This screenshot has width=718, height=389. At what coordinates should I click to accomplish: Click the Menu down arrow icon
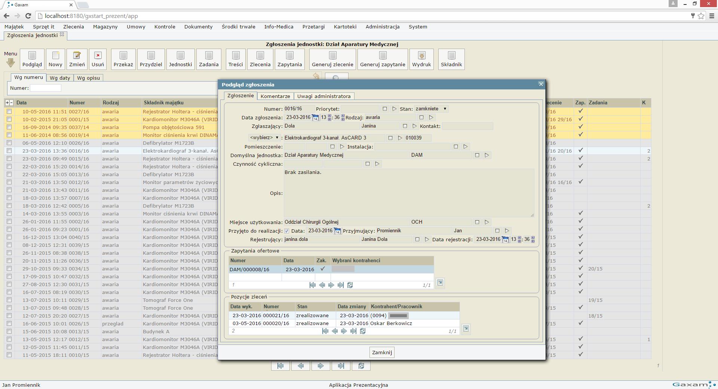10,63
